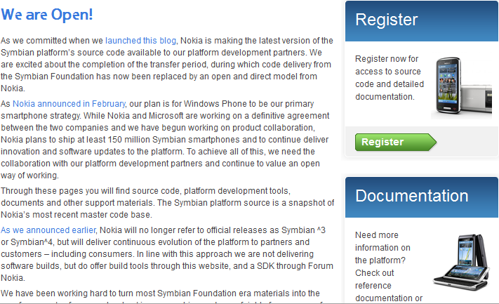Click the paragraph starting 'Through these pages'

[x=161, y=197]
